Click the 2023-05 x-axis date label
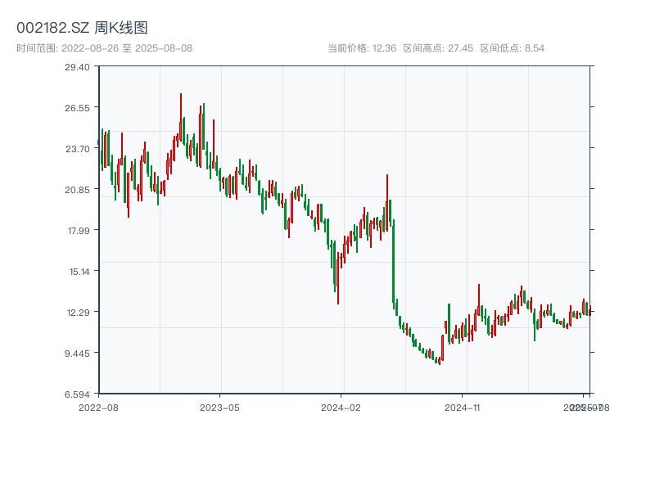 [219, 407]
